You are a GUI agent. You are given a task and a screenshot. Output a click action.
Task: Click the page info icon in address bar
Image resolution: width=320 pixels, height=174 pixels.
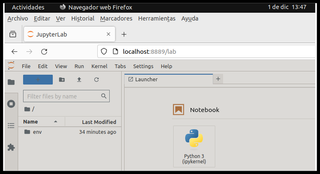click(x=115, y=52)
